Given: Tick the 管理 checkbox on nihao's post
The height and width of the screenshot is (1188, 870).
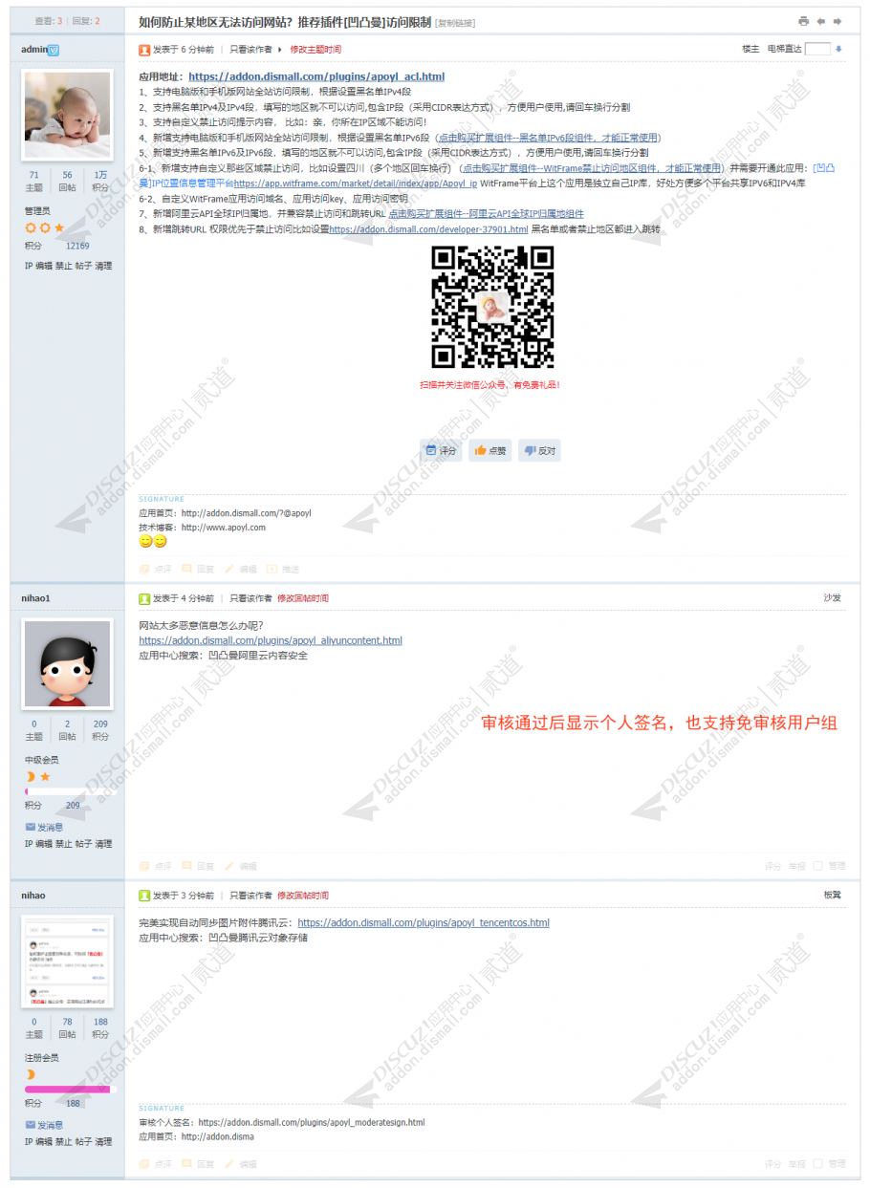Looking at the screenshot, I should 817,1164.
